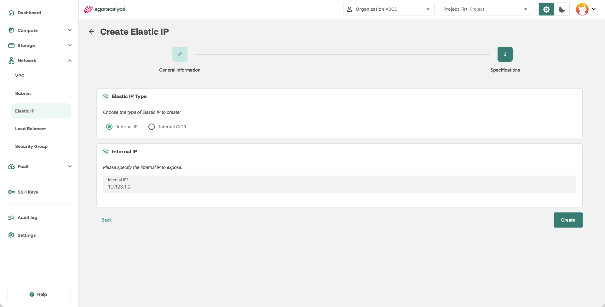Click the General Information step label
Image resolution: width=605 pixels, height=307 pixels.
click(180, 70)
